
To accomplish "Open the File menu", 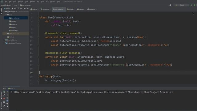I will point(6,2).
